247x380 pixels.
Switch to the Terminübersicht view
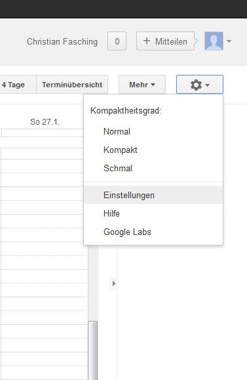point(72,85)
